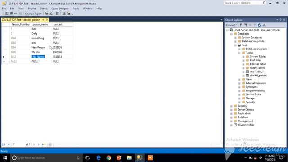Collapse the Databases folder
The height and width of the screenshot is (162, 288).
click(231, 34)
